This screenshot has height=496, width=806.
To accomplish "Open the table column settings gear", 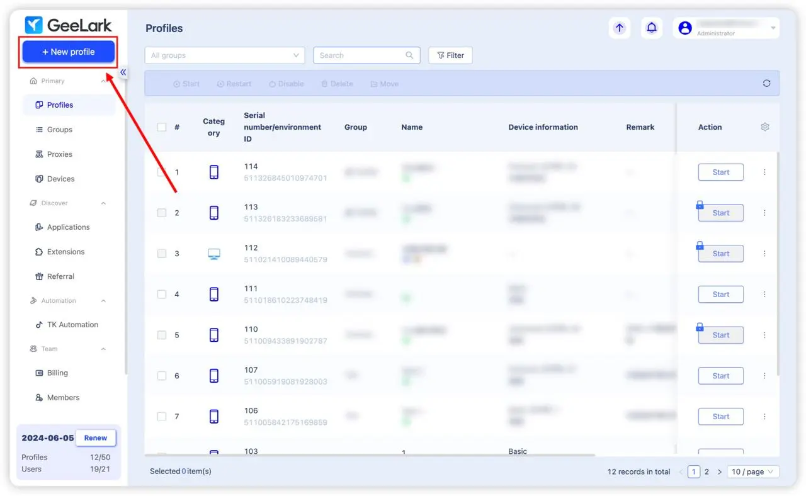I will click(x=764, y=127).
